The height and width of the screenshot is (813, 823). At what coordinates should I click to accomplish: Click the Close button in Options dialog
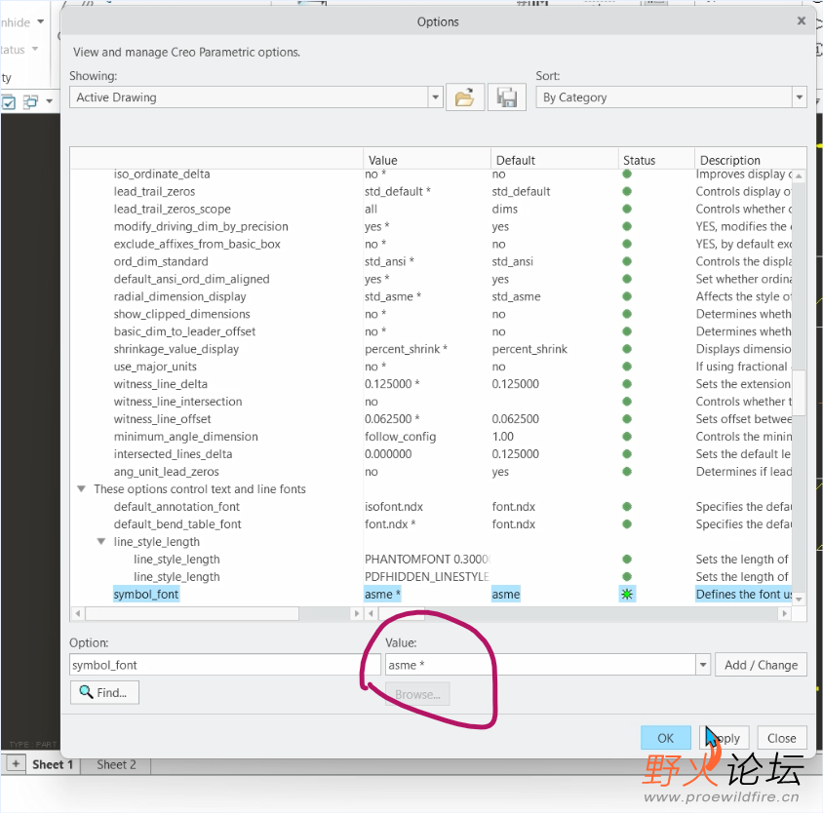(x=781, y=738)
